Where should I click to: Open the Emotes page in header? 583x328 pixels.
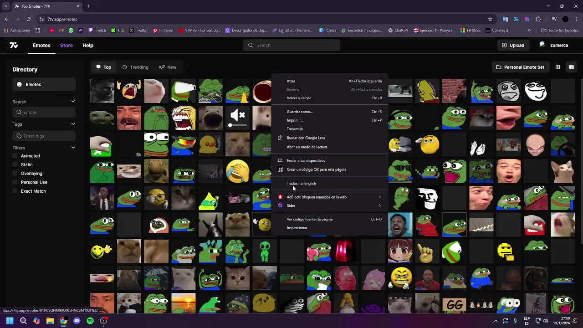(x=41, y=45)
